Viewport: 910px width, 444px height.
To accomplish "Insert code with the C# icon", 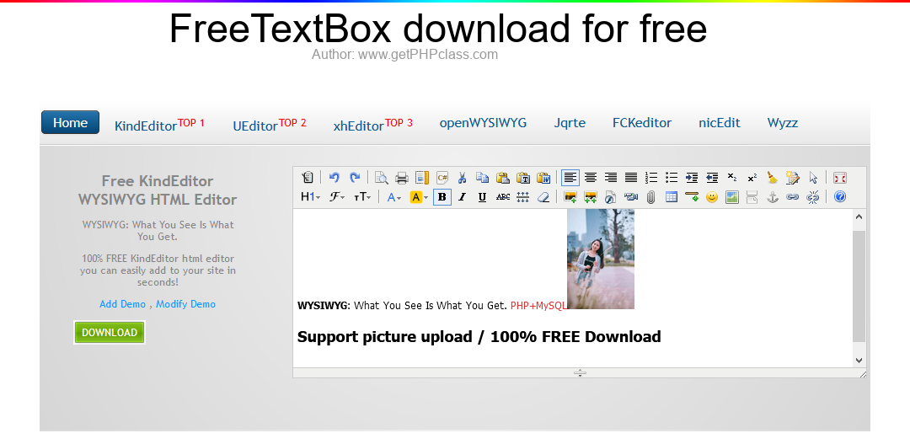I will [442, 178].
